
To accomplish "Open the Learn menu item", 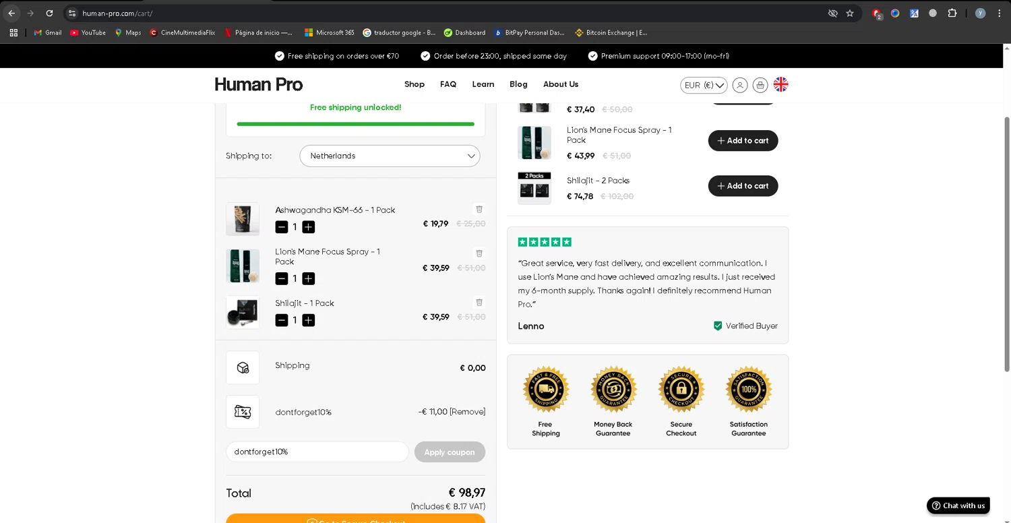I will [483, 84].
